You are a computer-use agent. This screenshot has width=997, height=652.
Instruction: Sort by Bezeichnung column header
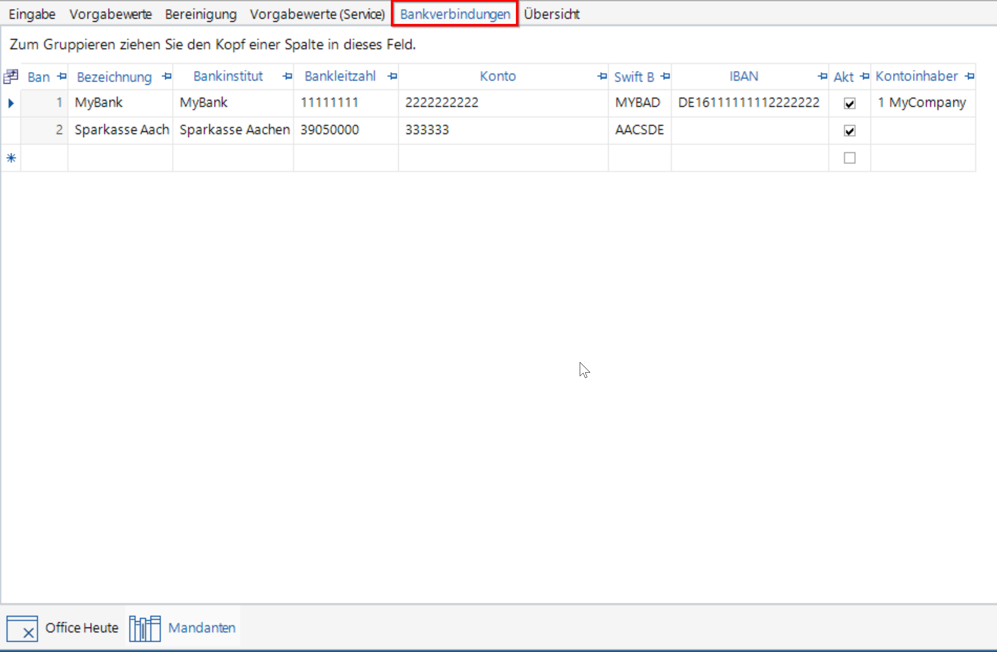pyautogui.click(x=114, y=77)
